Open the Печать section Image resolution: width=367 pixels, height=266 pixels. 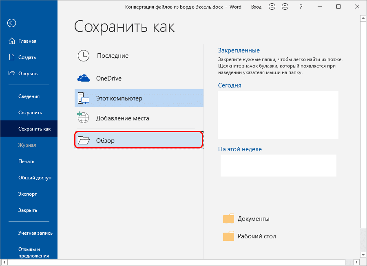coord(25,161)
